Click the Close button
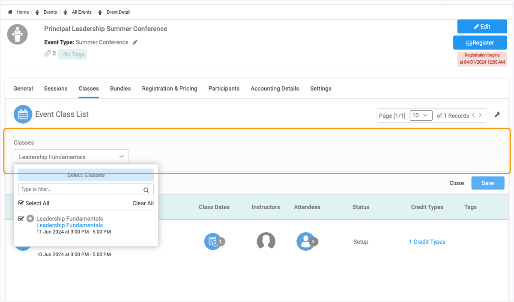 click(457, 183)
